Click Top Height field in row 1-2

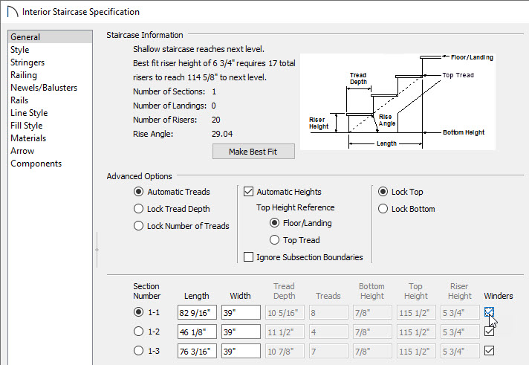[x=416, y=332]
